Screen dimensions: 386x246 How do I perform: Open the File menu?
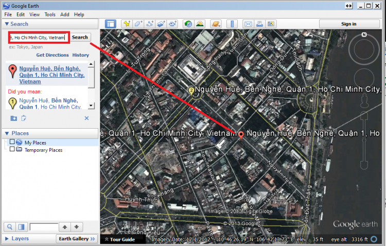click(x=8, y=14)
